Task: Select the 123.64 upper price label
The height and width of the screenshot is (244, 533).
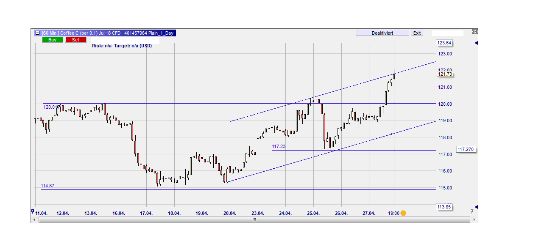Action: click(445, 43)
